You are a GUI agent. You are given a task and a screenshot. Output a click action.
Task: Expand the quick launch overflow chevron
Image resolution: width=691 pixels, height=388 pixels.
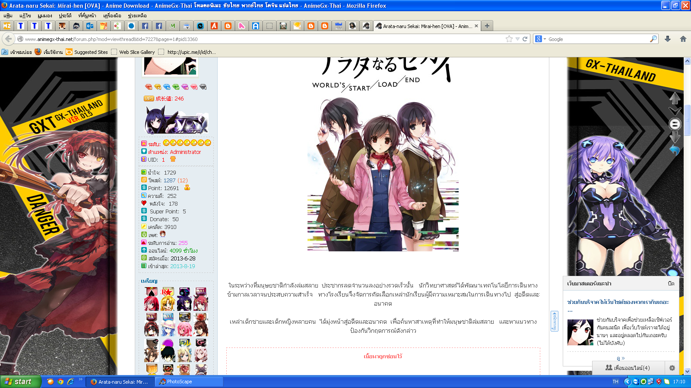point(80,380)
